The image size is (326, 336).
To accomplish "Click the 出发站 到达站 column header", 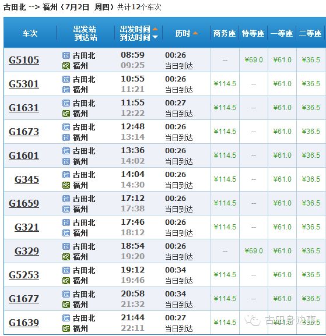I will (x=85, y=33).
